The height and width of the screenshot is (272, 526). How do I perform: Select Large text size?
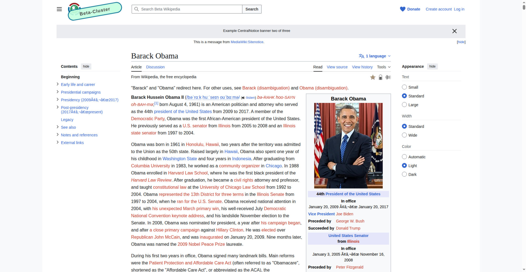pyautogui.click(x=404, y=104)
